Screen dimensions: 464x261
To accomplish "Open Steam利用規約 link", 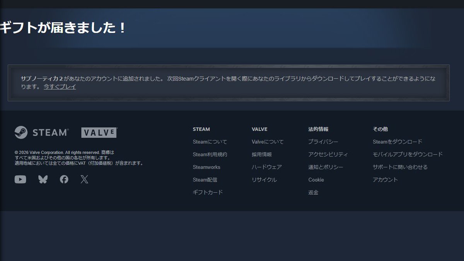I will point(210,154).
